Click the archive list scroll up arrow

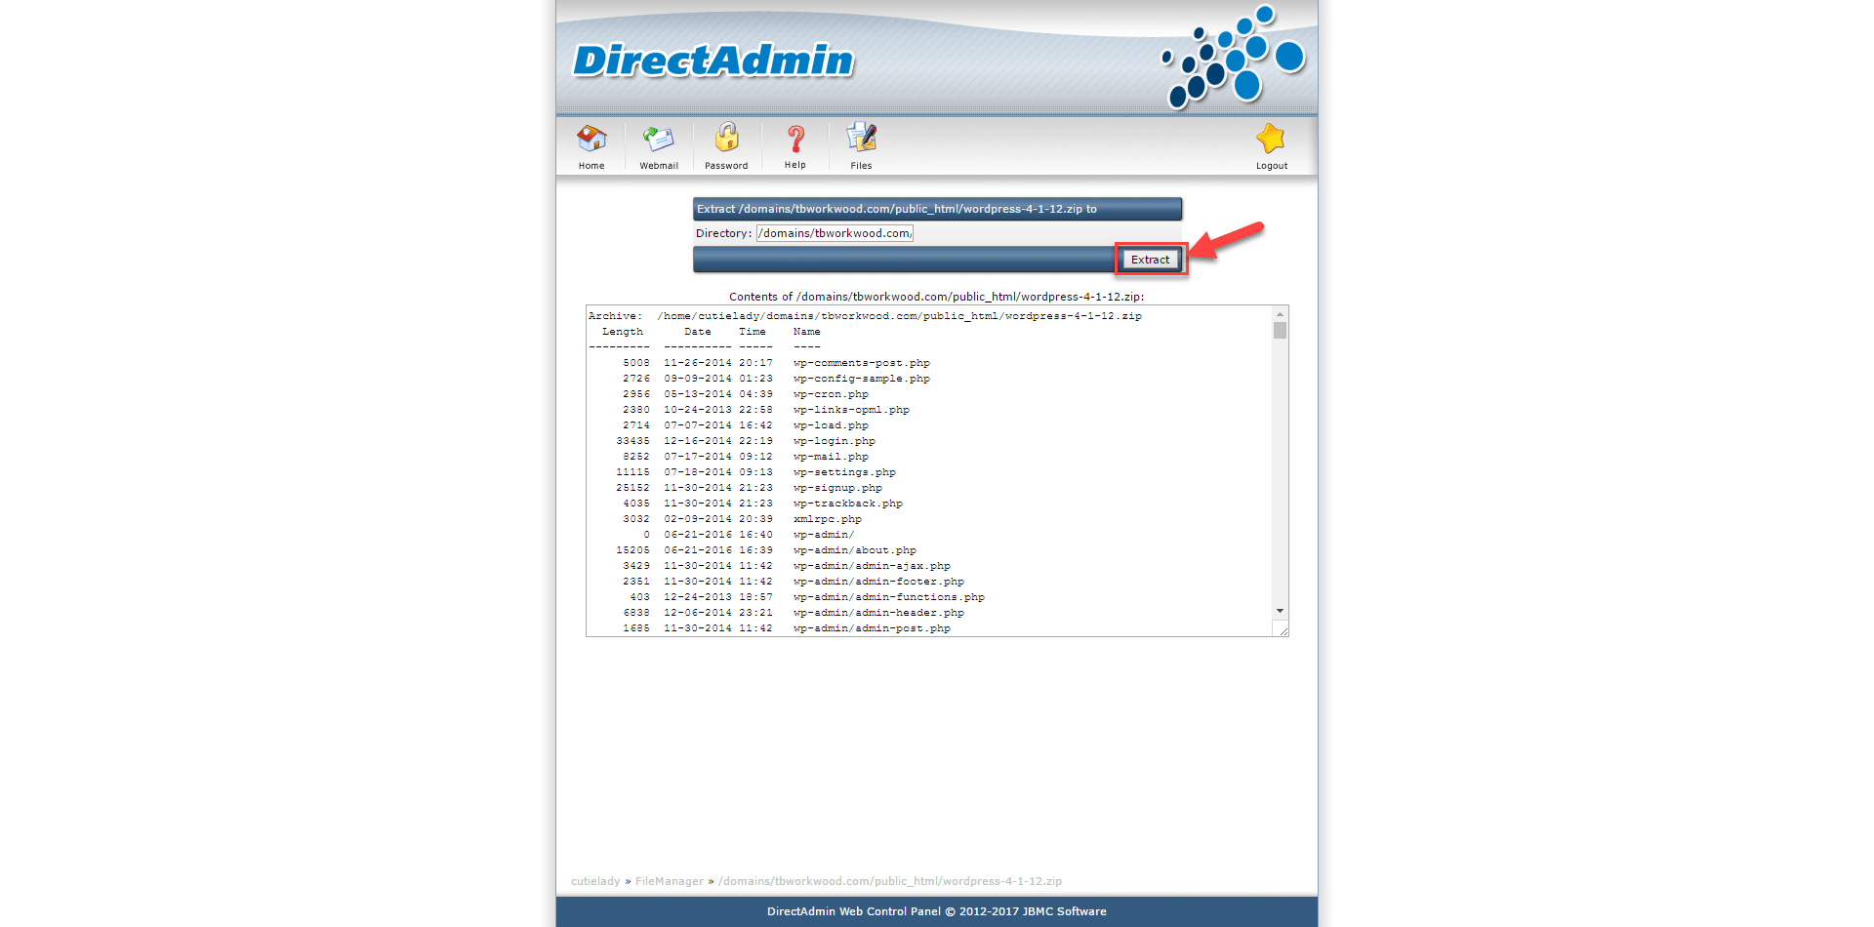click(1280, 314)
